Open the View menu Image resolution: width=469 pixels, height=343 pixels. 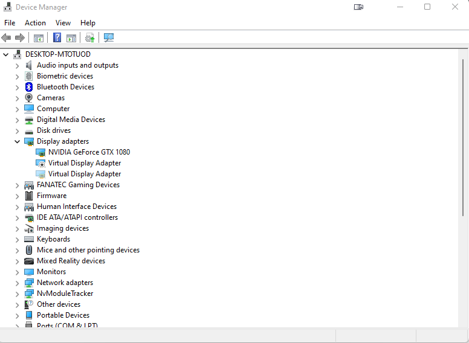[63, 23]
